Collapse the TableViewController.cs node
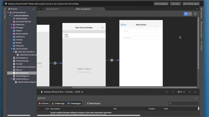The width and height of the screenshot is (209, 117). pos(13,52)
